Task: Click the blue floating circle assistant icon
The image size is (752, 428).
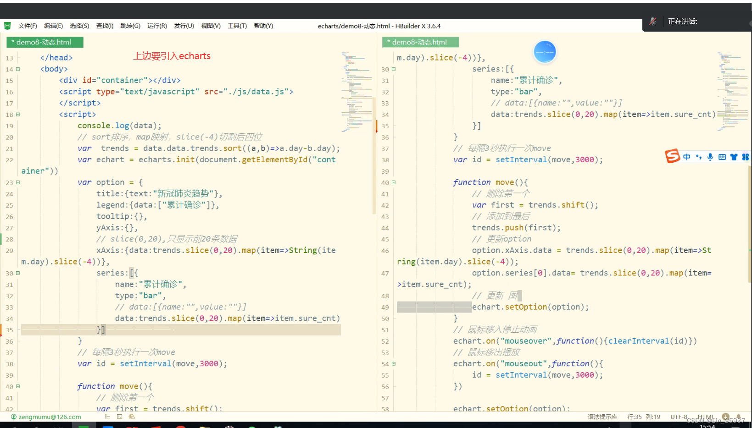Action: coord(545,52)
